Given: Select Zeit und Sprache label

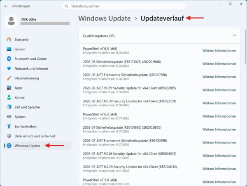Looking at the screenshot, I should click(27, 107).
